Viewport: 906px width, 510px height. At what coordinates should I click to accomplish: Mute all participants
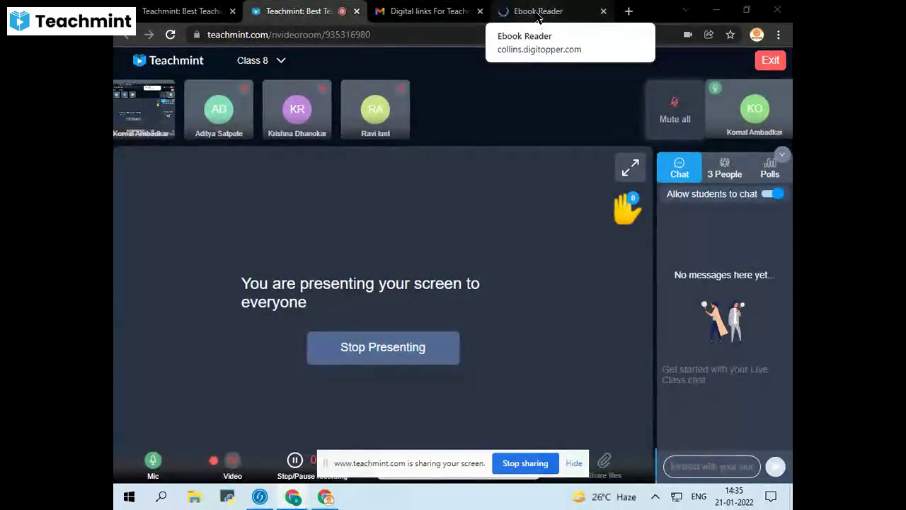(x=675, y=110)
